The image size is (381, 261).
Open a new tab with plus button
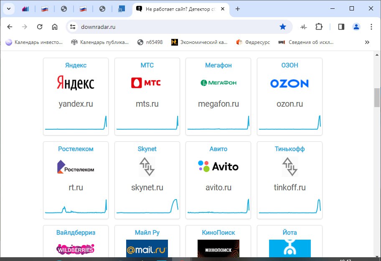click(x=238, y=9)
